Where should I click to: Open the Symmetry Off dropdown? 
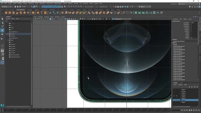pos(104,7)
